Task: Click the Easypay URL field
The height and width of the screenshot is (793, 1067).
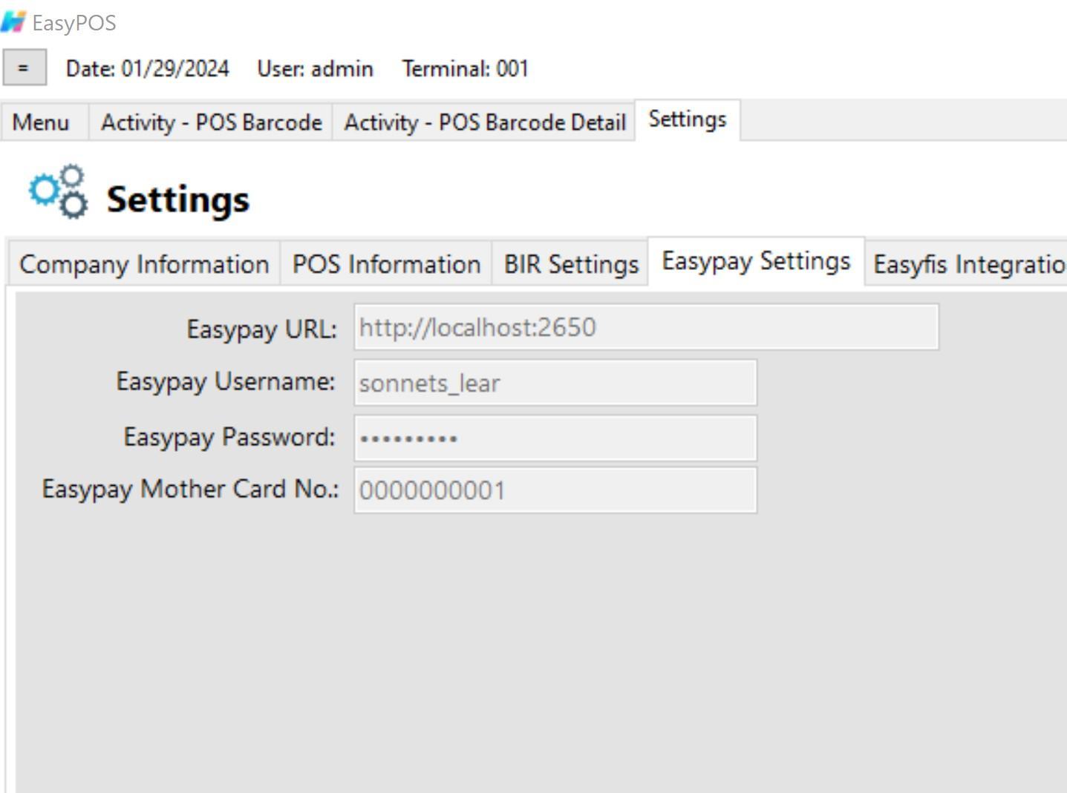Action: (646, 327)
